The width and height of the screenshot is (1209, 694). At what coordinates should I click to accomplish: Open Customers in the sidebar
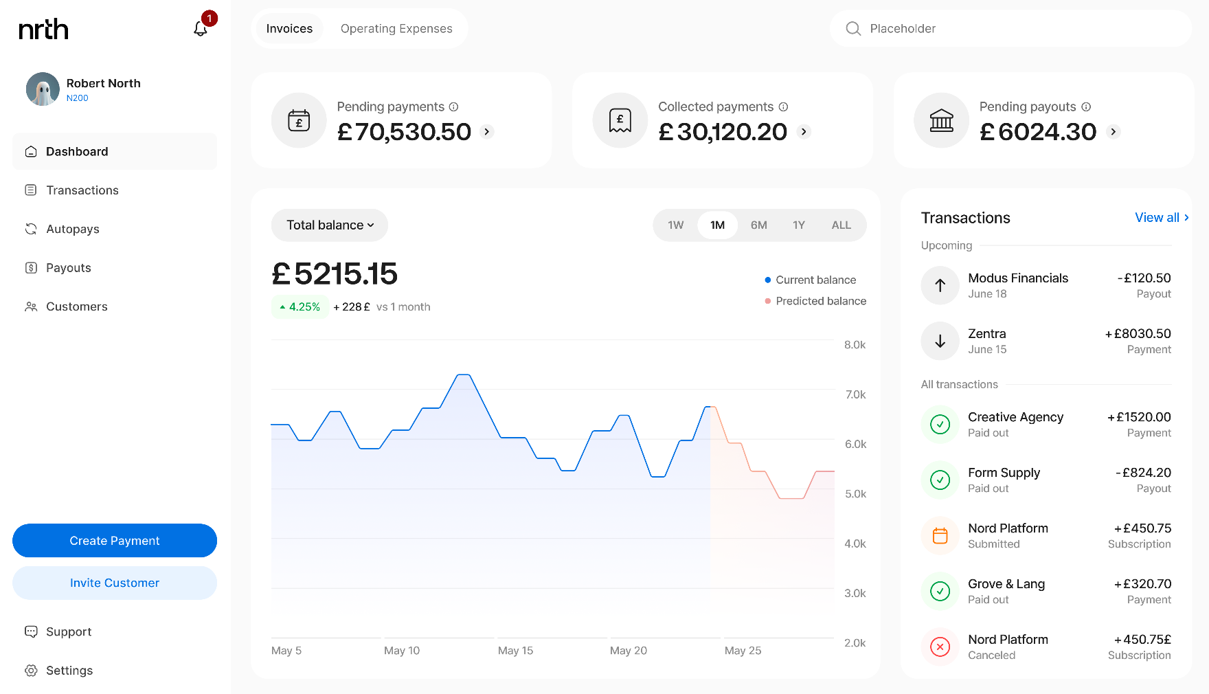pyautogui.click(x=115, y=306)
